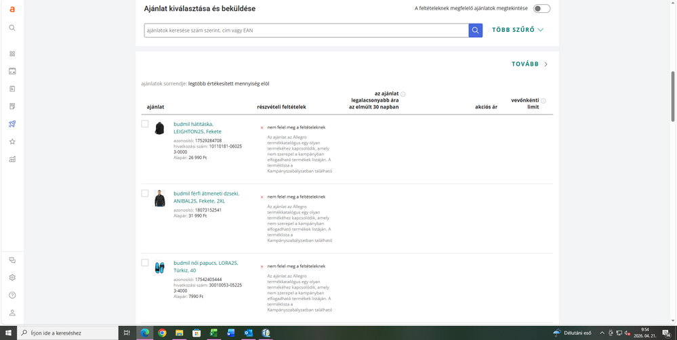The image size is (677, 340).
Task: Open File Explorer from the taskbar
Action: coord(179,333)
